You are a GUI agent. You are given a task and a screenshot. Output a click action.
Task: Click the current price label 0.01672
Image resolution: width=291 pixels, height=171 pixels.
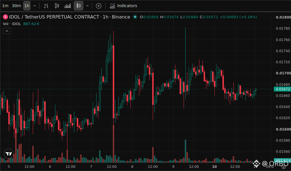click(x=282, y=89)
